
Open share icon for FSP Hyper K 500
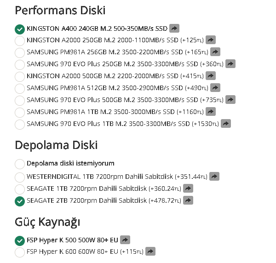tap(125, 240)
